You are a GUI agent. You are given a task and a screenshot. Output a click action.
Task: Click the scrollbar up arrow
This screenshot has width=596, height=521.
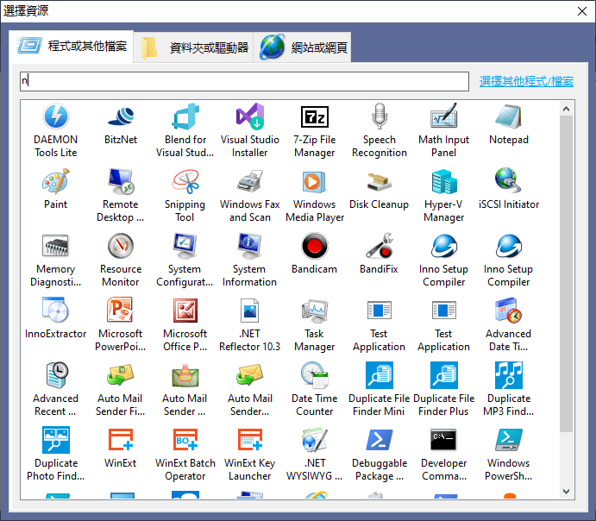pyautogui.click(x=566, y=109)
